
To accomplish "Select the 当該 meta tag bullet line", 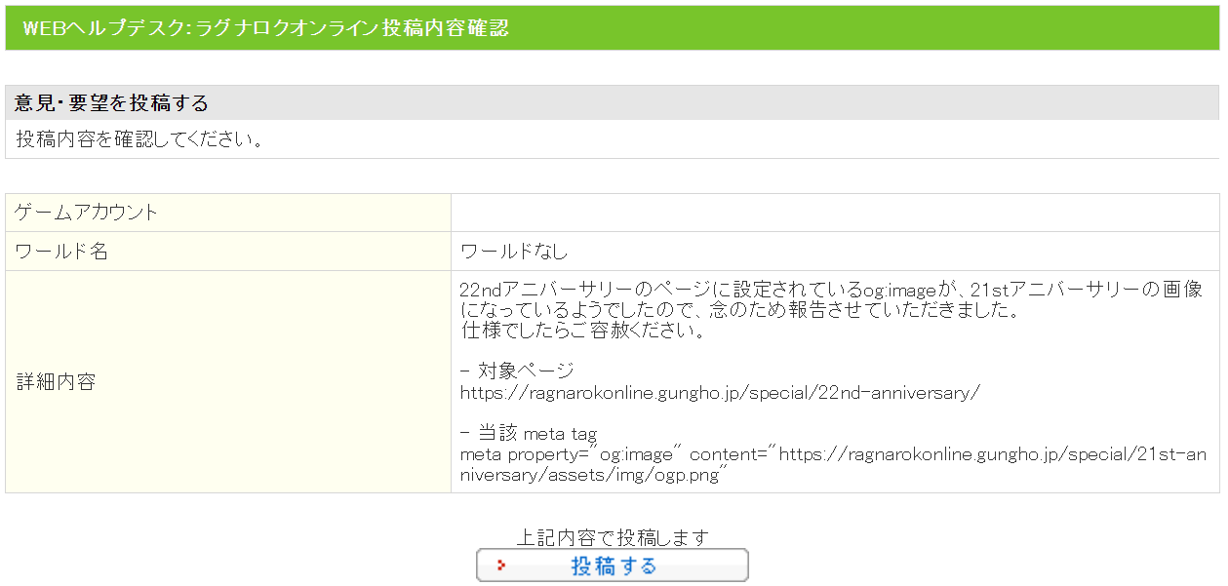I will tap(528, 434).
